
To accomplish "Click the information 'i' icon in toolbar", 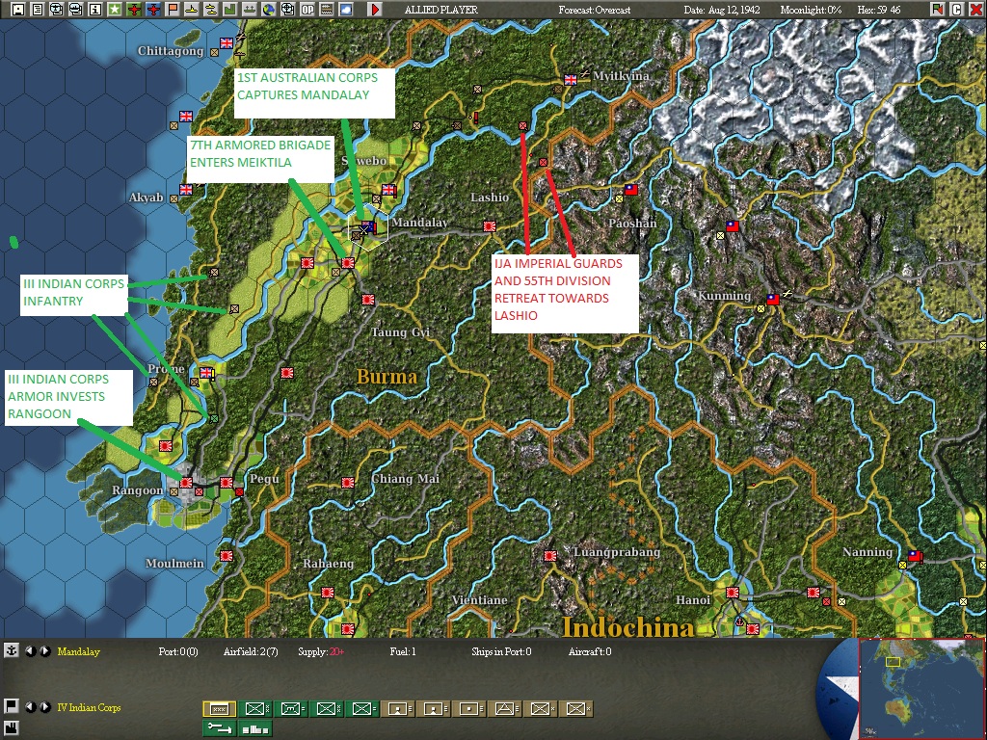I will point(95,9).
